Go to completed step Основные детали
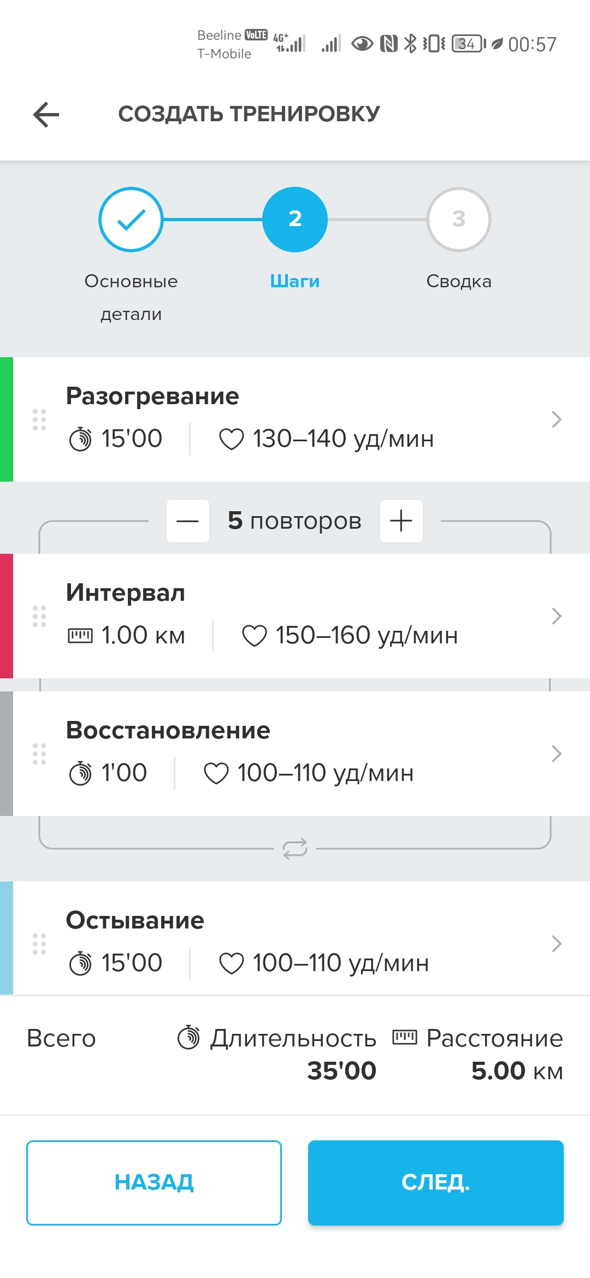Image resolution: width=590 pixels, height=1278 pixels. 131,220
